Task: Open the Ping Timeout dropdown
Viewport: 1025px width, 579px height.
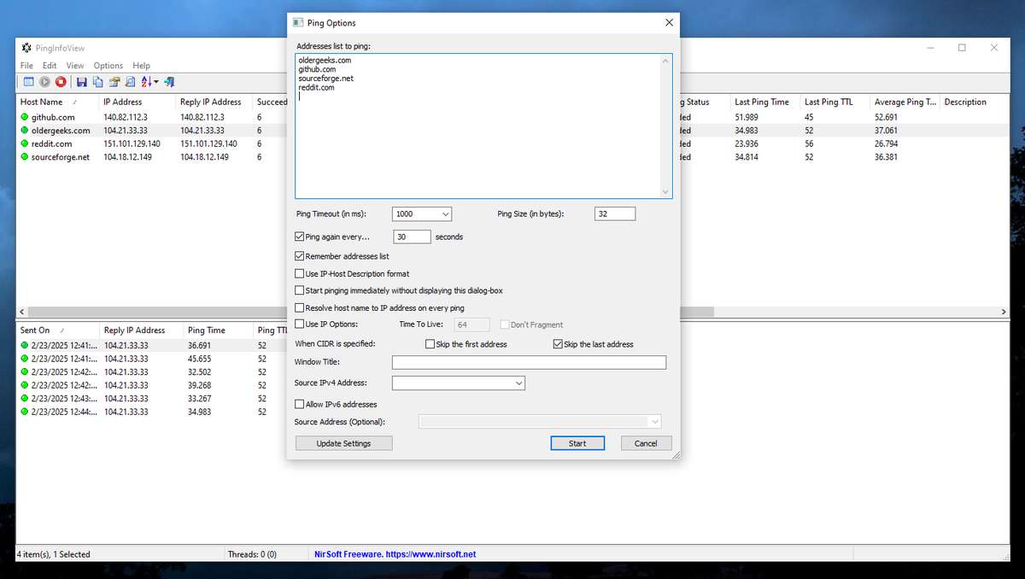Action: pos(446,214)
